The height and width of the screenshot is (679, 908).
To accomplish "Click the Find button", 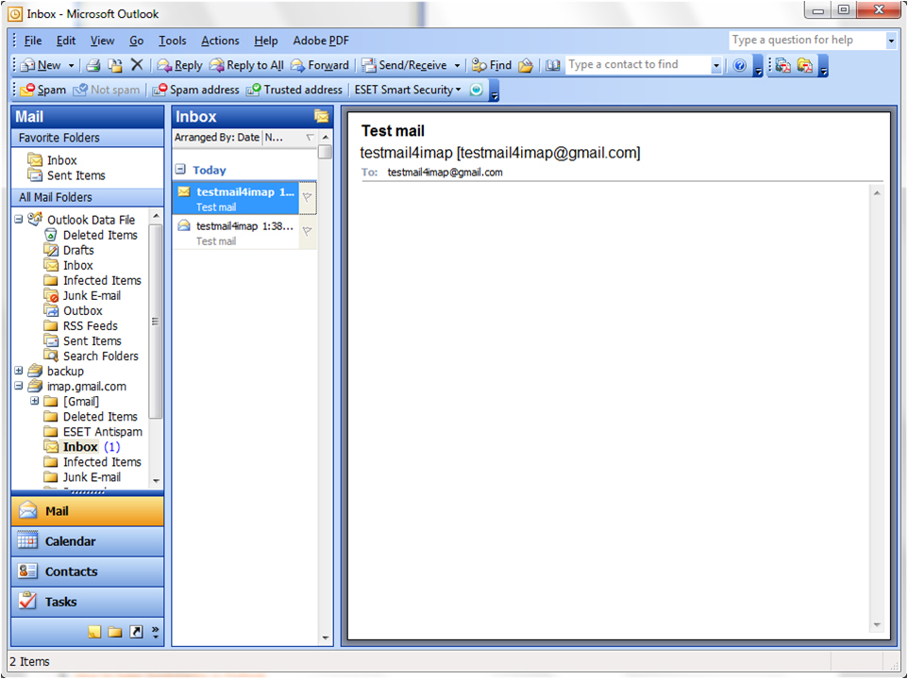I will tap(492, 65).
